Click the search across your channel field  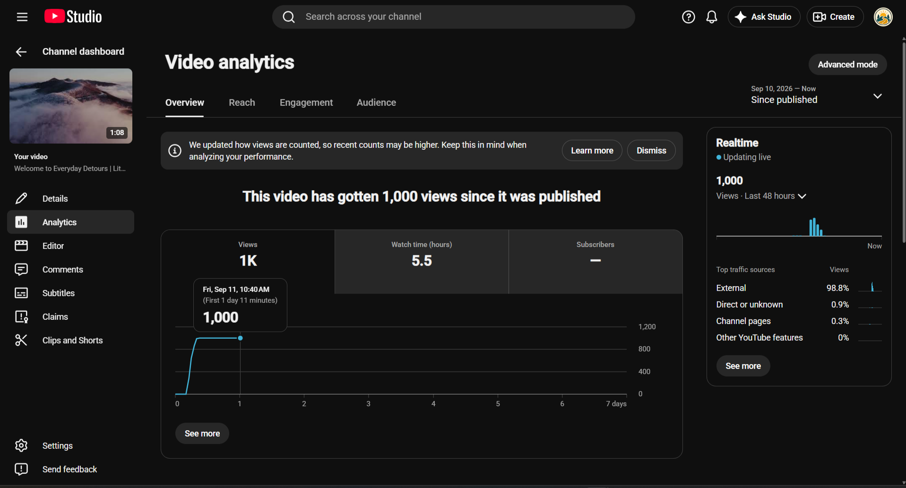click(454, 17)
